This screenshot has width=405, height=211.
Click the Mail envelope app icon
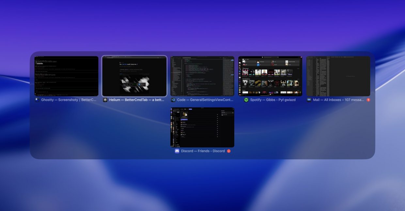click(309, 100)
